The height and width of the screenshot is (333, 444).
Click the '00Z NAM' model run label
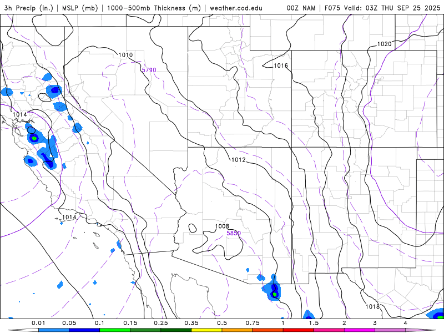coord(301,8)
